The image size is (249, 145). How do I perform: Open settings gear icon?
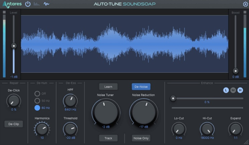pyautogui.click(x=245, y=4)
